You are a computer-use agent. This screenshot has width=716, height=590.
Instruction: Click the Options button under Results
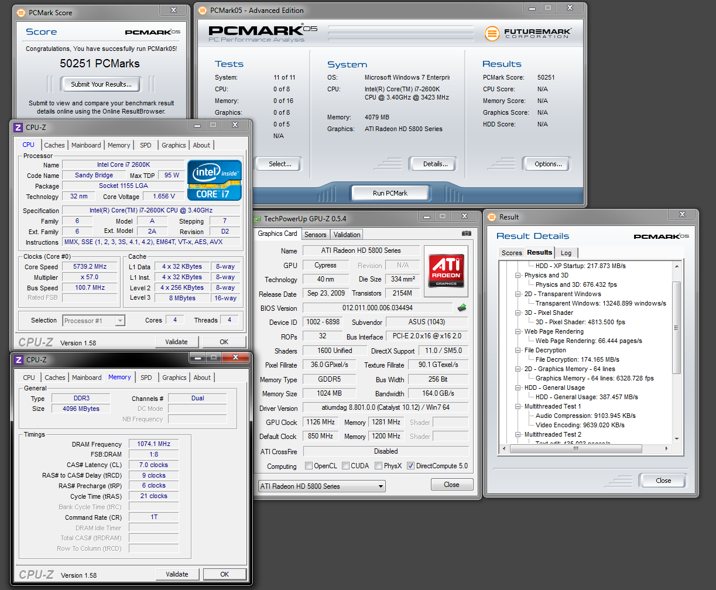(x=548, y=164)
